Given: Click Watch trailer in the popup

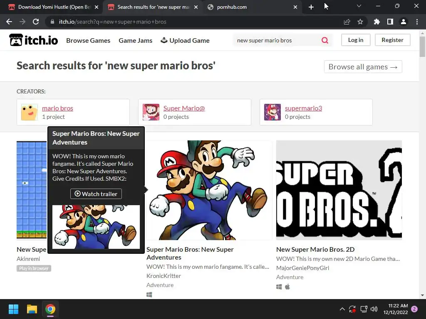Looking at the screenshot, I should pos(96,194).
